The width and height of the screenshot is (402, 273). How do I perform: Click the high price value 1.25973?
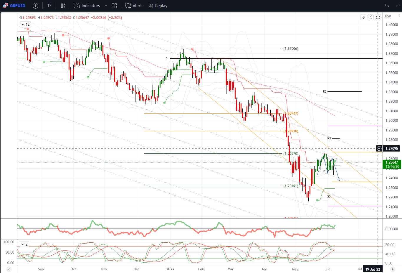[47, 18]
